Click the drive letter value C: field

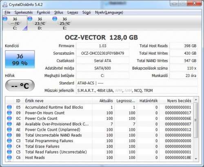102,76
